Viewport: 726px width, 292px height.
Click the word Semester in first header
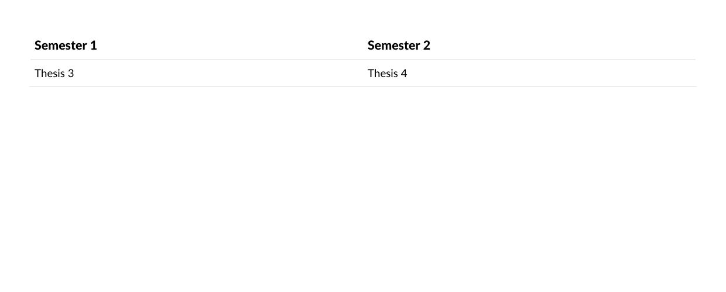pyautogui.click(x=61, y=46)
